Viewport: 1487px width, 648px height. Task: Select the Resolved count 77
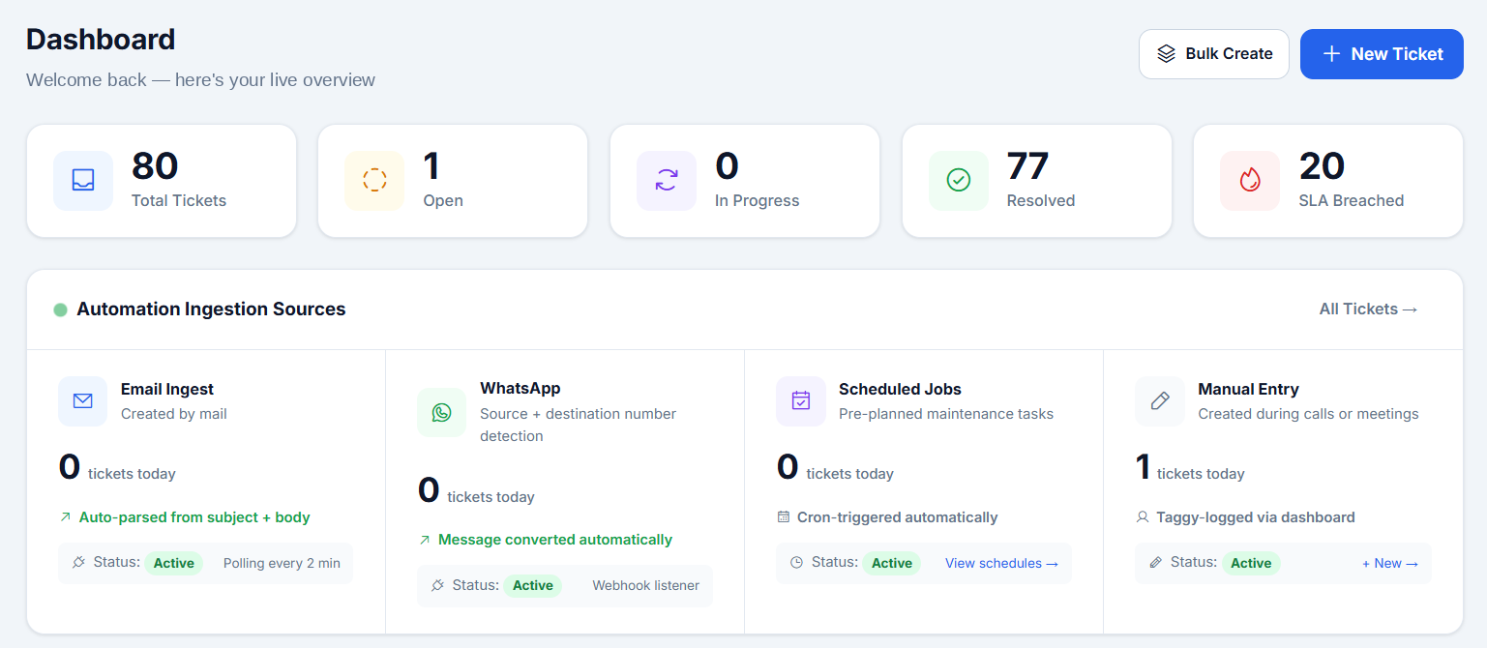(1027, 166)
